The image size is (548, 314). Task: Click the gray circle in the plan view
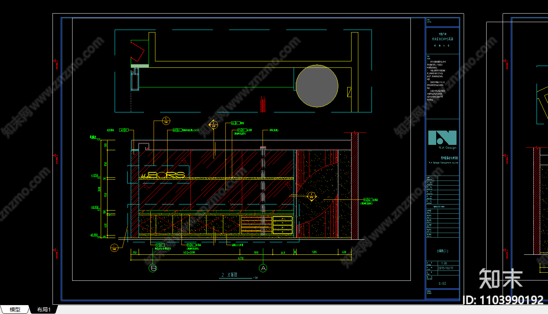pyautogui.click(x=317, y=86)
